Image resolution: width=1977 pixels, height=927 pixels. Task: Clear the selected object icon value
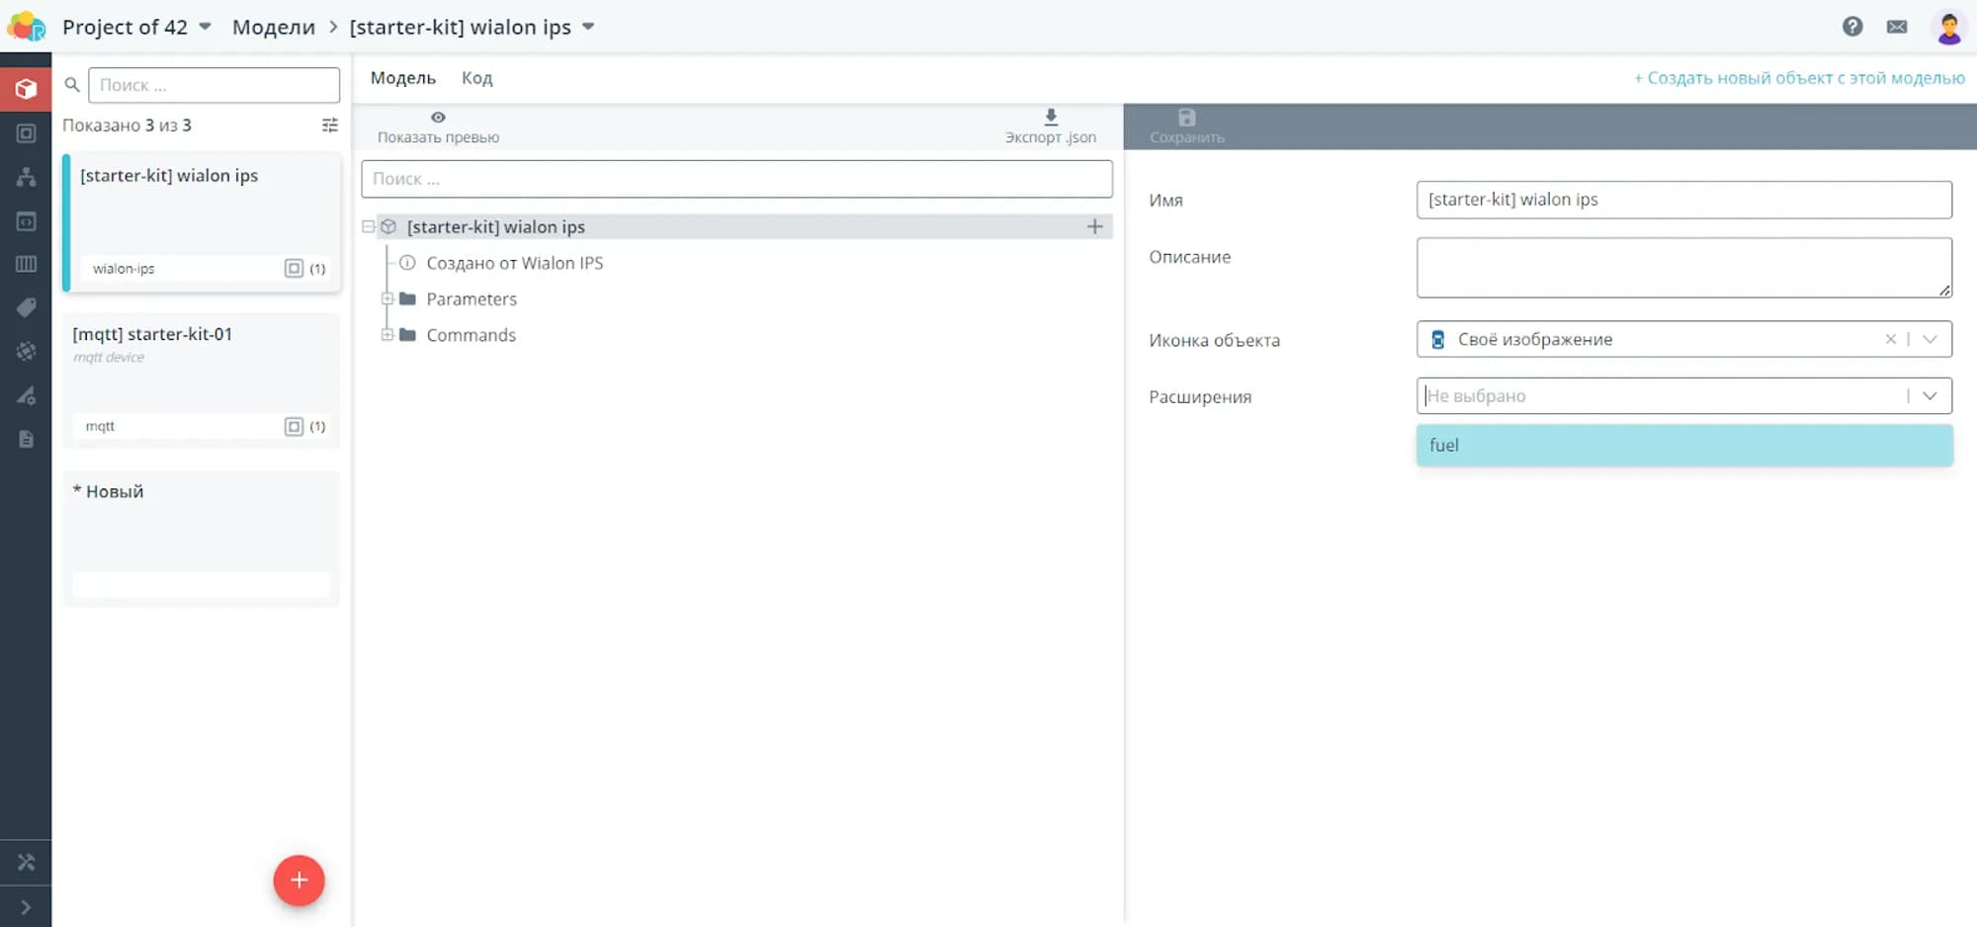(1890, 339)
